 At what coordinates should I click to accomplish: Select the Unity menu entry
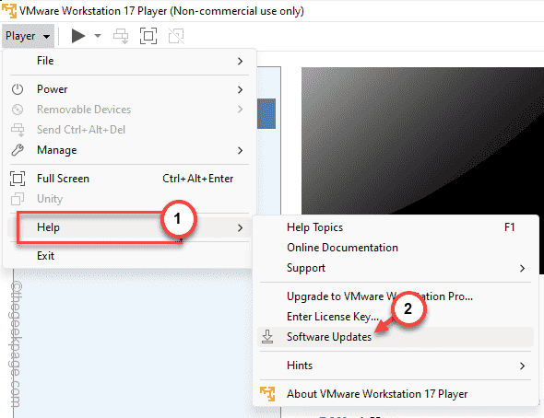[129, 199]
